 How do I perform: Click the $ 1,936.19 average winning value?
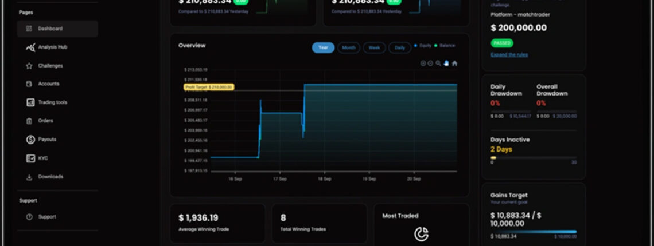coord(198,218)
